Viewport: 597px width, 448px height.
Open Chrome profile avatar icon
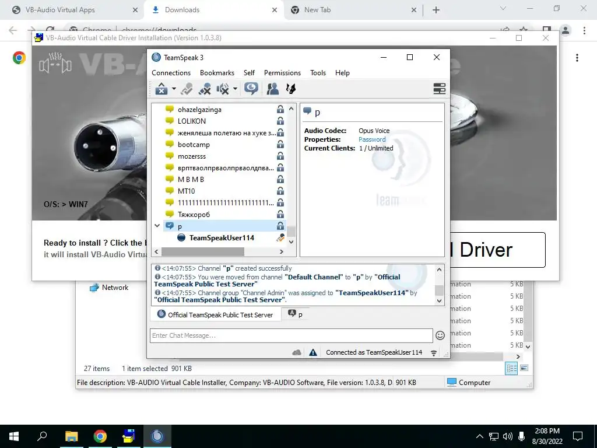[566, 30]
